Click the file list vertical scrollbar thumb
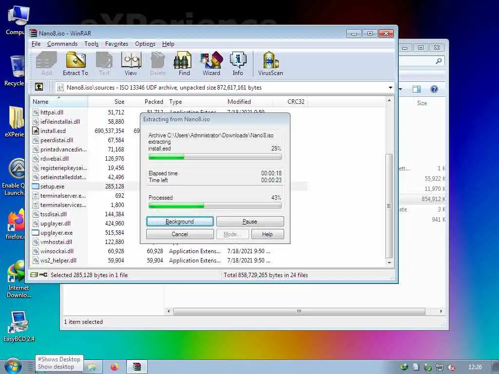499x374 pixels. click(x=389, y=206)
